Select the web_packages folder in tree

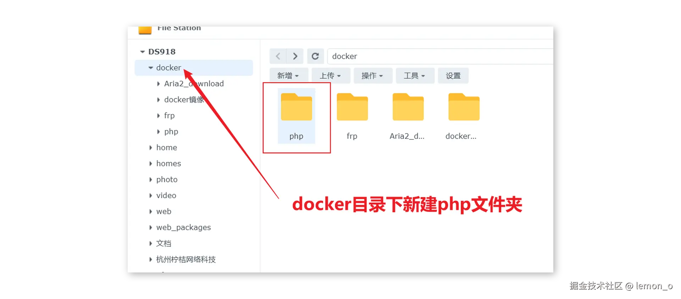pos(183,228)
